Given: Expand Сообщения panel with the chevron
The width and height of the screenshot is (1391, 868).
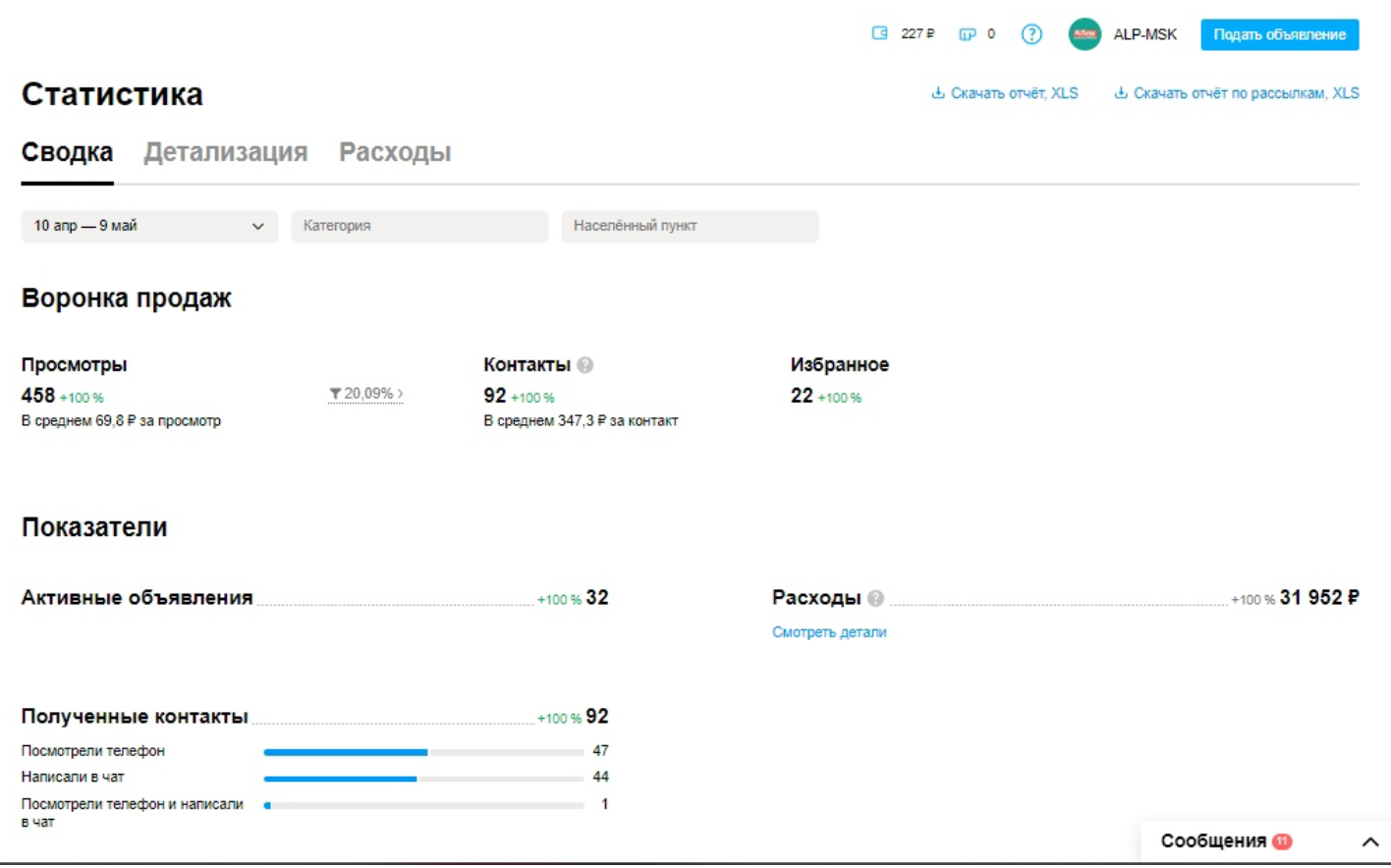Looking at the screenshot, I should point(1370,842).
